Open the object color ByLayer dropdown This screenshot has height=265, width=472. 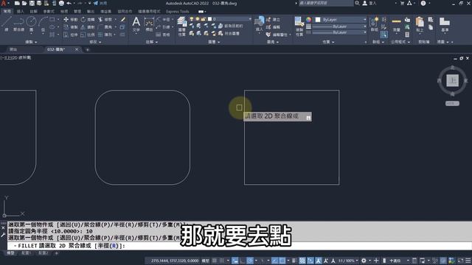[341, 20]
